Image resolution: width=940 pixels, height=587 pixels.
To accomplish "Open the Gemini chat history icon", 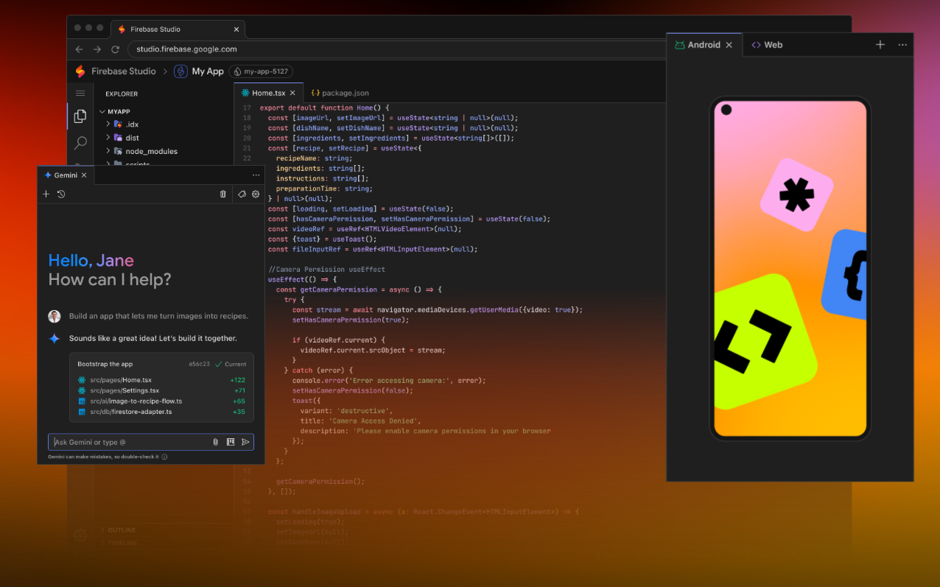I will tap(61, 194).
